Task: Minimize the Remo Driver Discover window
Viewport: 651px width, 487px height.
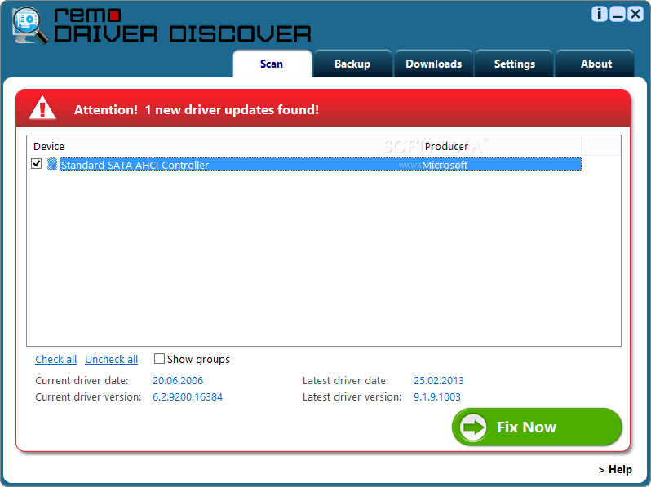Action: pyautogui.click(x=618, y=14)
